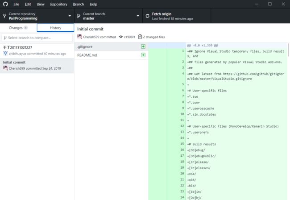This screenshot has width=290, height=200.
Task: Click Fetch origin button label
Action: (x=162, y=14)
